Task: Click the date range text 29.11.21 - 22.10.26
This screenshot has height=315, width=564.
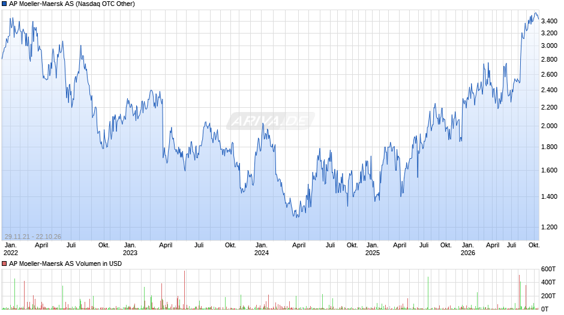Action: (x=33, y=237)
